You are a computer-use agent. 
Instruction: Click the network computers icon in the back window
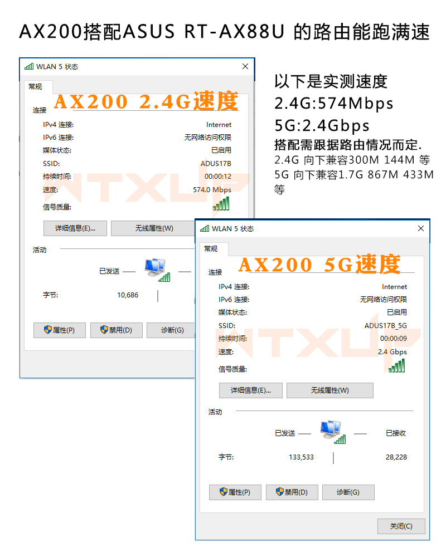157,270
